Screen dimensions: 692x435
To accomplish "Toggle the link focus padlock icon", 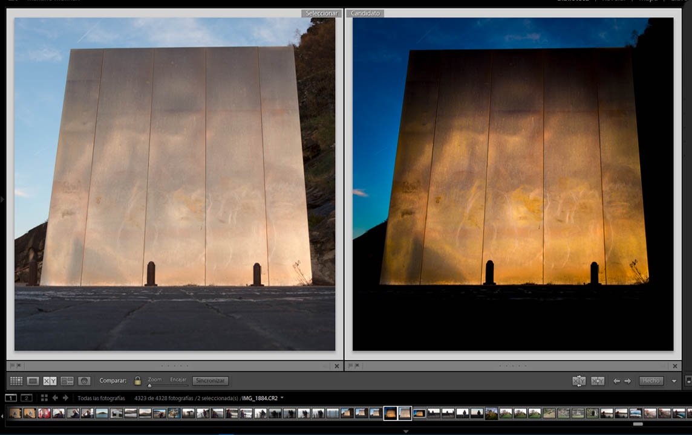I will click(138, 381).
